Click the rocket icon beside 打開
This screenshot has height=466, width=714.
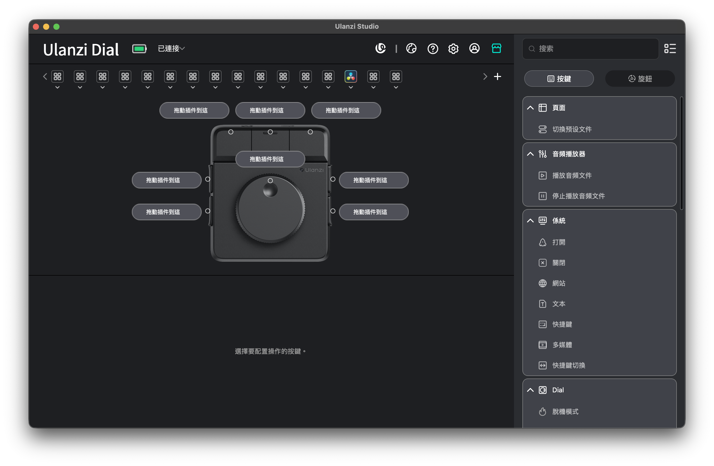[x=542, y=242]
